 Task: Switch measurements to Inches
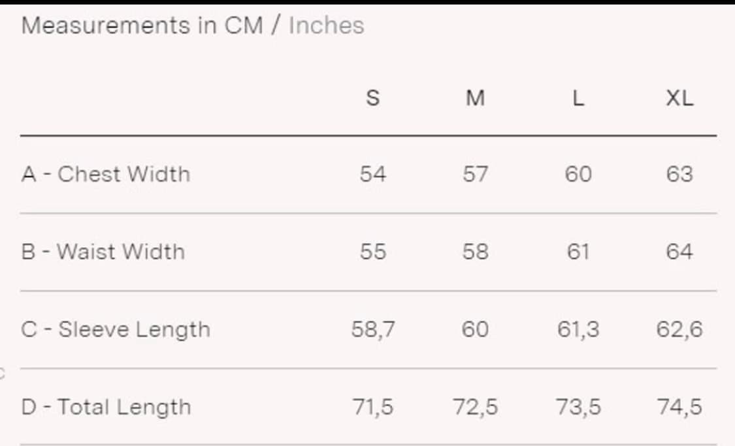click(x=326, y=25)
